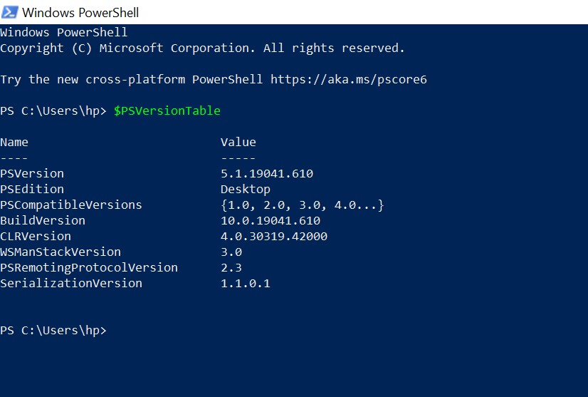Click the {1.0, 2.0, 3.0, 4.0...} value
Image resolution: width=588 pixels, height=397 pixels.
(303, 205)
